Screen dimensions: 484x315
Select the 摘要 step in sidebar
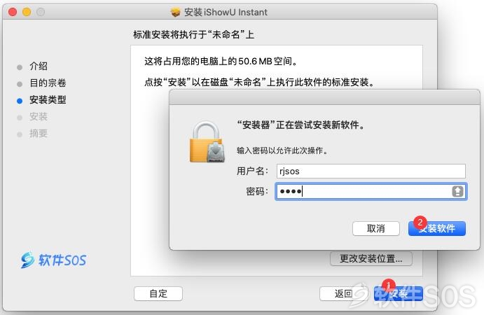coord(39,133)
